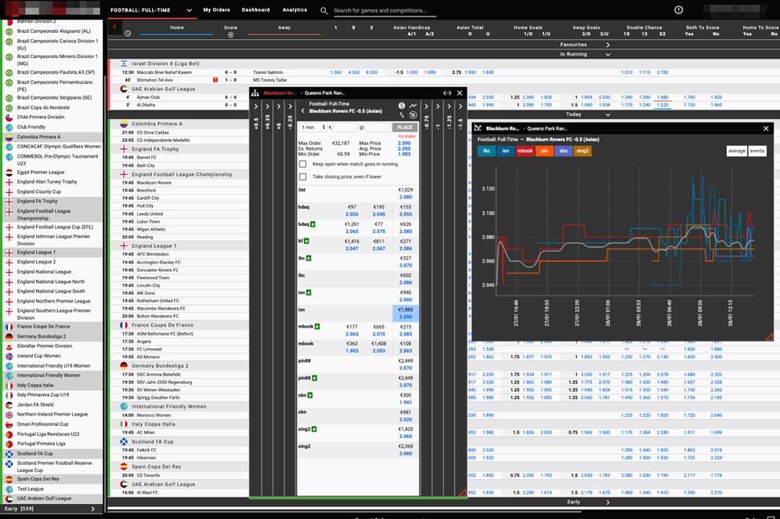Toggle the mbook series in the chart
This screenshot has height=519, width=780.
point(524,151)
